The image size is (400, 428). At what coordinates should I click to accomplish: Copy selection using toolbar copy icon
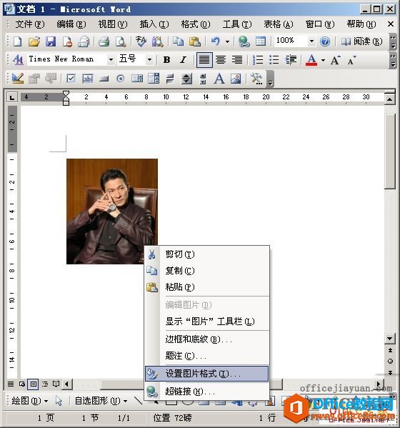[x=178, y=41]
